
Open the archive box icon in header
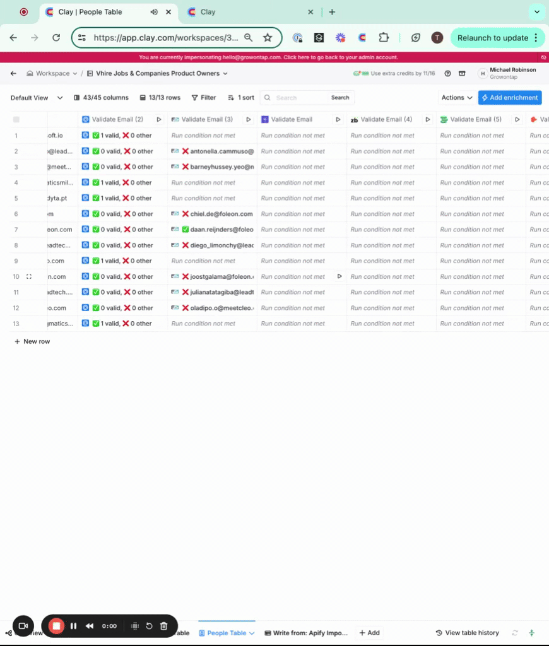462,73
